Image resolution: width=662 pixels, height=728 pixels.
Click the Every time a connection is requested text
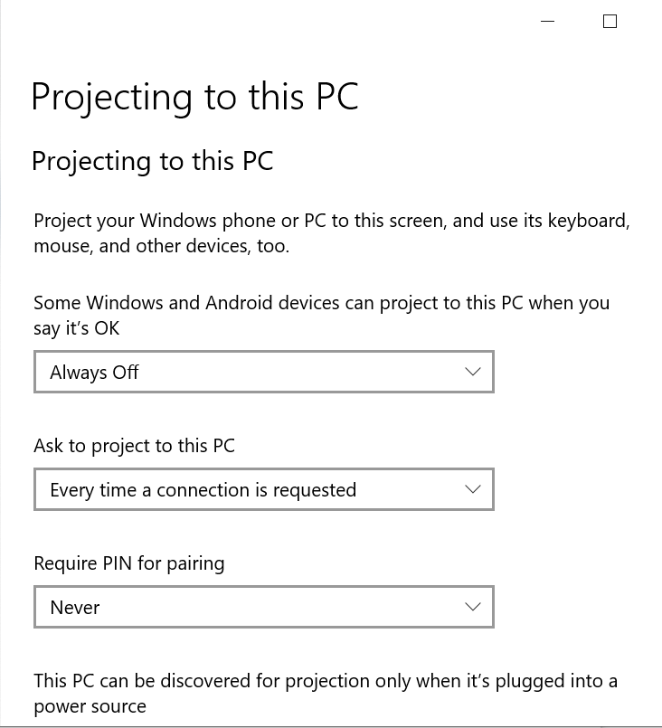(203, 490)
